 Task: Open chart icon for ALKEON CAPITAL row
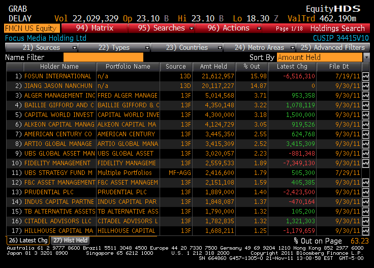pos(365,125)
